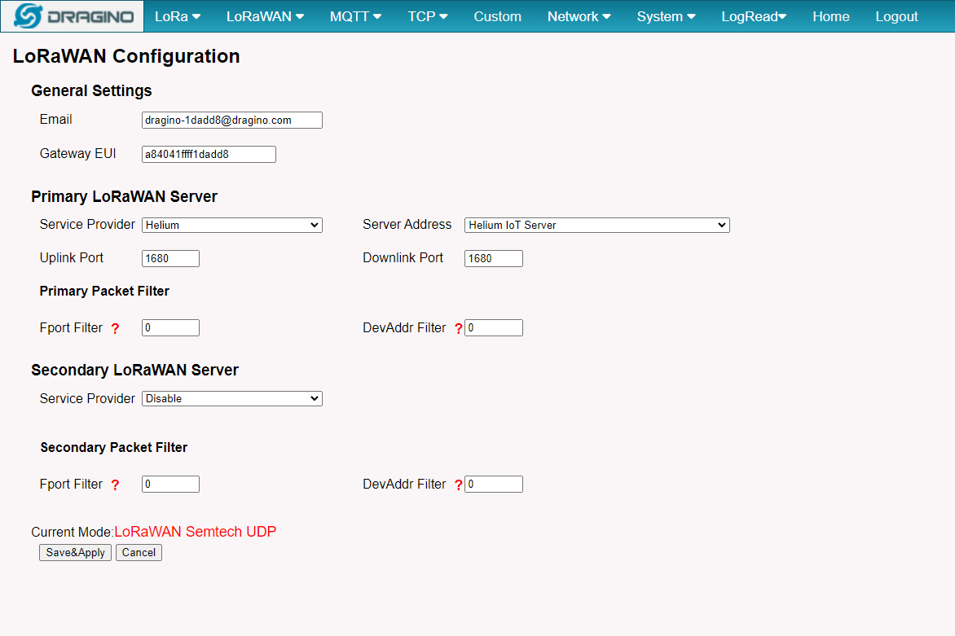Viewport: 955px width, 636px height.
Task: Expand the Network menu
Action: click(579, 16)
